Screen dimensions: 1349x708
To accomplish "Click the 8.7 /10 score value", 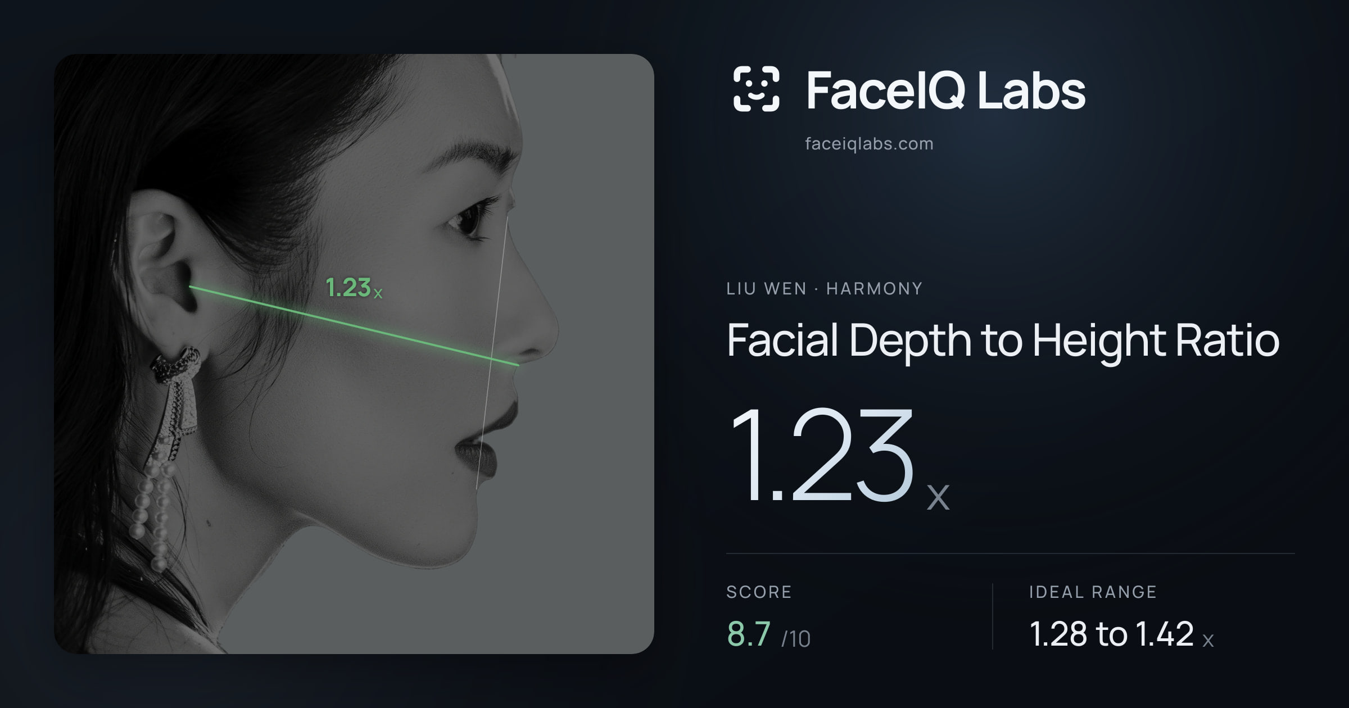I will [x=768, y=634].
